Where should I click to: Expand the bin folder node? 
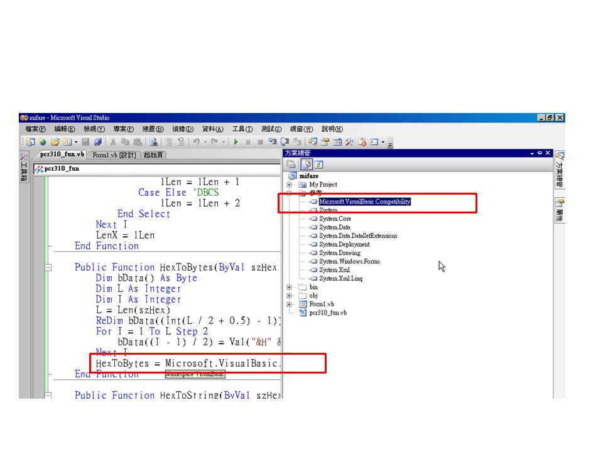[x=289, y=288]
